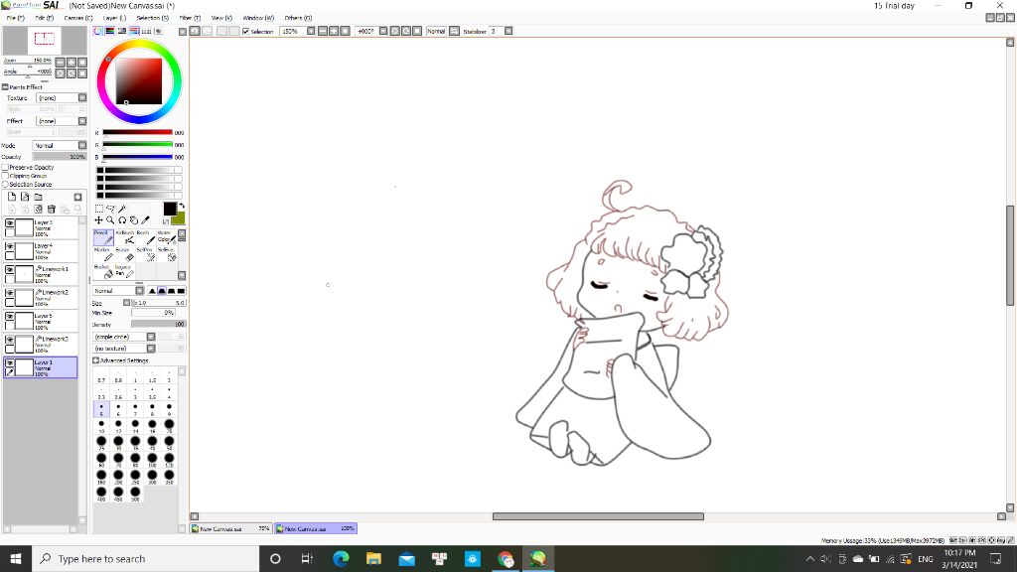Hide Layer 3 using its eye icon

point(10,223)
